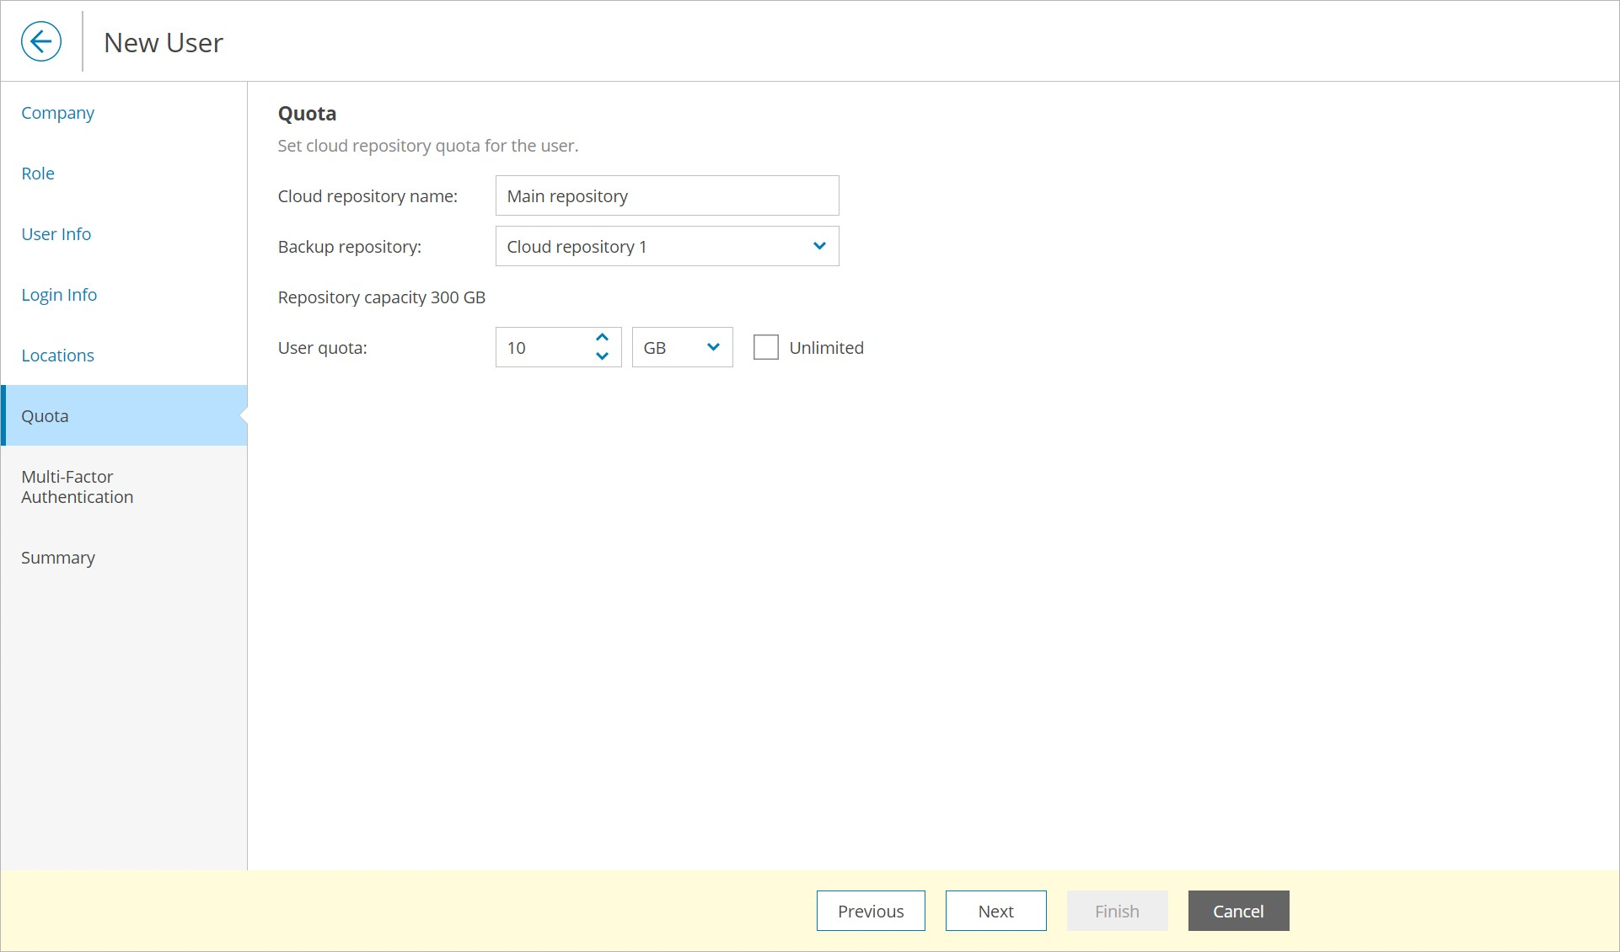The width and height of the screenshot is (1620, 952).
Task: Go to Multi-Factor Authentication step
Action: tap(77, 487)
